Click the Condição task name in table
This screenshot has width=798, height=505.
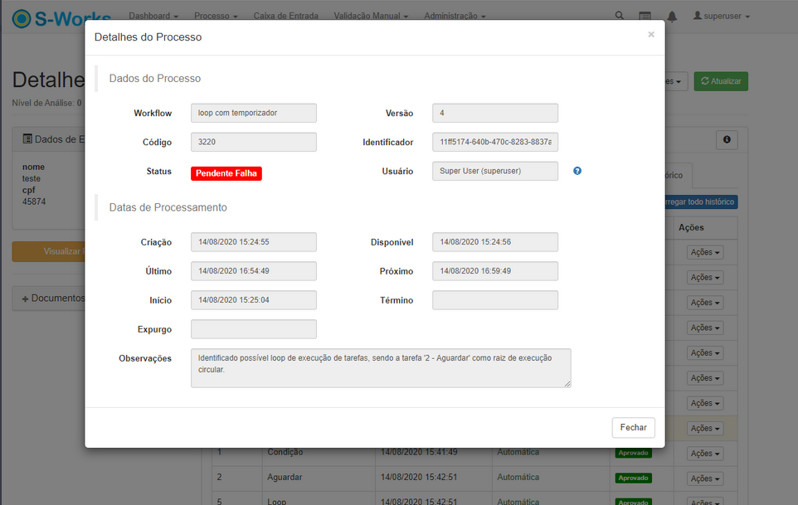(x=285, y=452)
